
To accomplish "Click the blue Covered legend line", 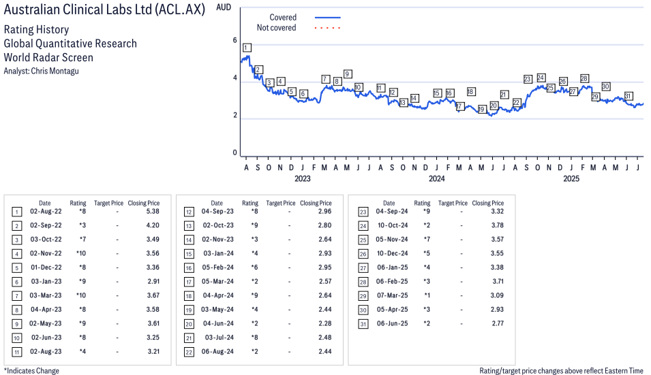I will (x=328, y=18).
